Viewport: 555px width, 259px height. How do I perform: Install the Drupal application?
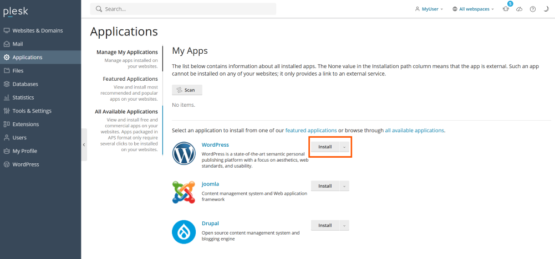click(x=325, y=225)
